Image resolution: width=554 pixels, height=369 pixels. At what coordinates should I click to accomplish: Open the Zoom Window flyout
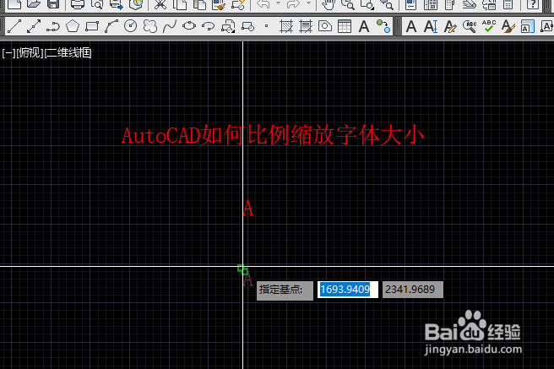(367, 4)
